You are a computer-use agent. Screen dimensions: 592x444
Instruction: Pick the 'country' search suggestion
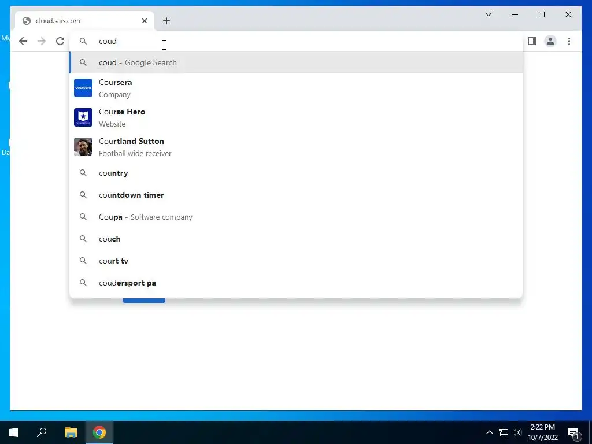(x=297, y=173)
